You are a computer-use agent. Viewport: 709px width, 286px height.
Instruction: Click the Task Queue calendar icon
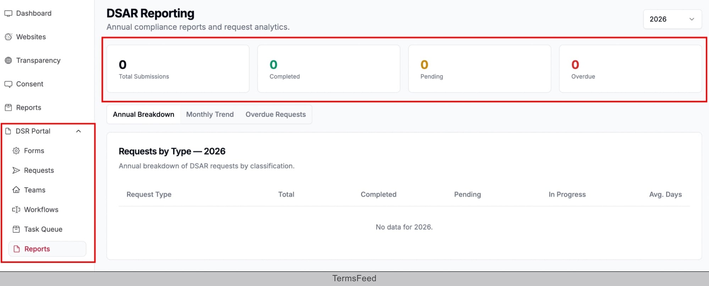(16, 229)
